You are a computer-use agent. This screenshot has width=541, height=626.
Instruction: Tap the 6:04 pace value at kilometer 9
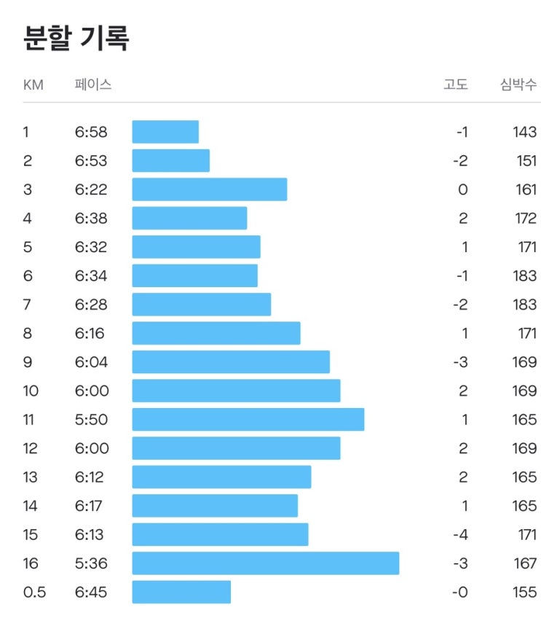91,362
